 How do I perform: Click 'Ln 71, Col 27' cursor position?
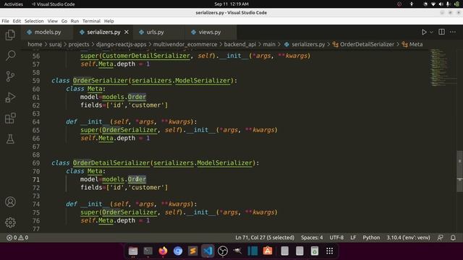265,238
